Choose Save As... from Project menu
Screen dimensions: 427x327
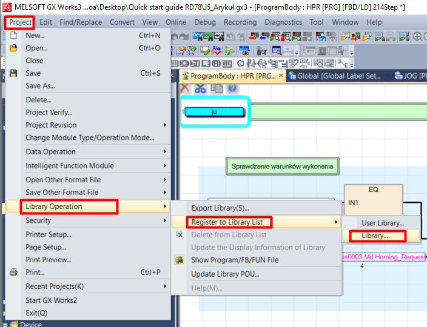coord(88,86)
